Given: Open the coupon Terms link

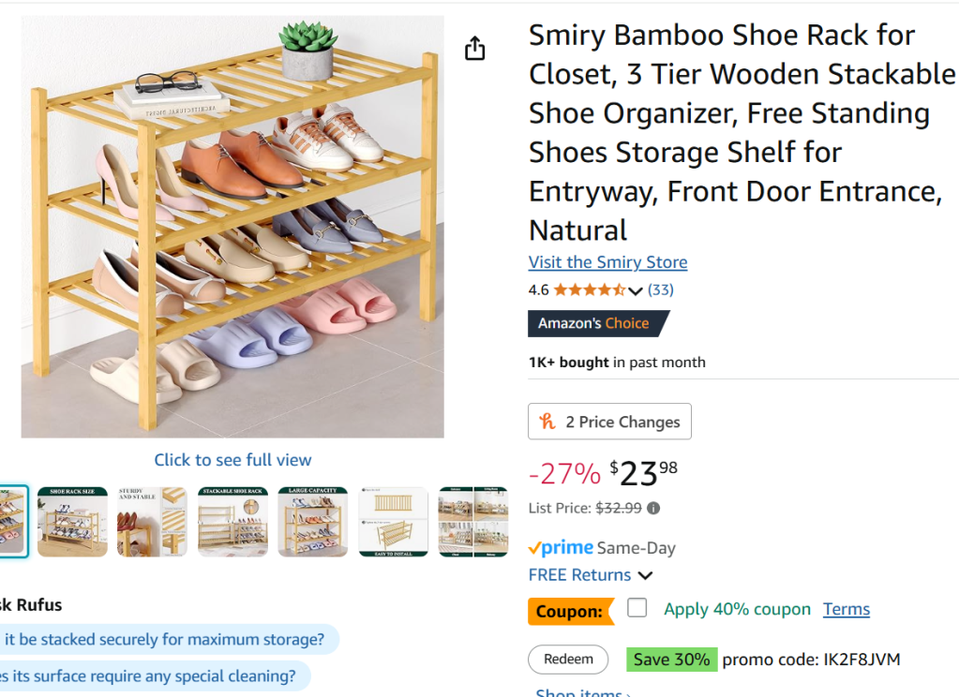Looking at the screenshot, I should point(847,610).
